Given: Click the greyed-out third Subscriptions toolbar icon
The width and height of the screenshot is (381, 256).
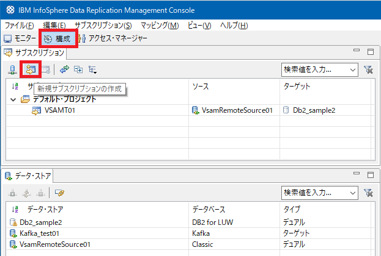Looking at the screenshot, I should coord(46,69).
